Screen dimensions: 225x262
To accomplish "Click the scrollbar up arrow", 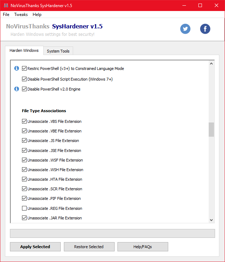I will tap(211, 64).
